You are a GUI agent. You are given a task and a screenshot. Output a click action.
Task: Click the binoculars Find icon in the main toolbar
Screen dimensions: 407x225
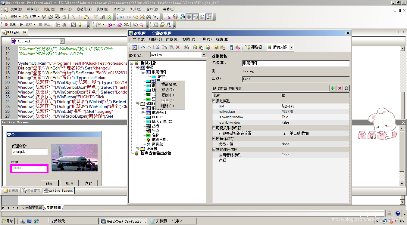[149, 17]
